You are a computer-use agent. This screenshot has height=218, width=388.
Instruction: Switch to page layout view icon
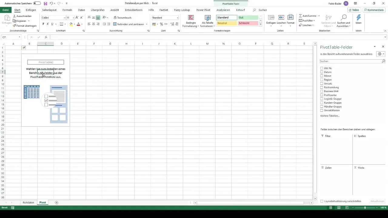[x=339, y=207]
